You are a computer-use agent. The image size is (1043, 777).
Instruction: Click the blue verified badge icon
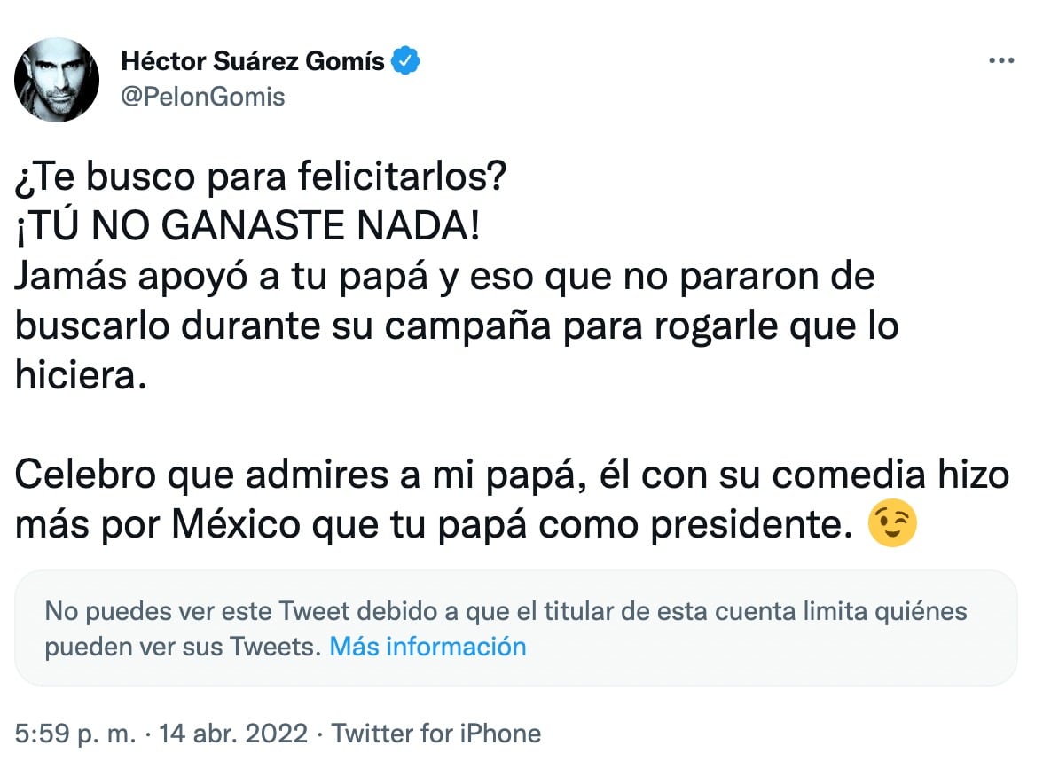[x=406, y=61]
